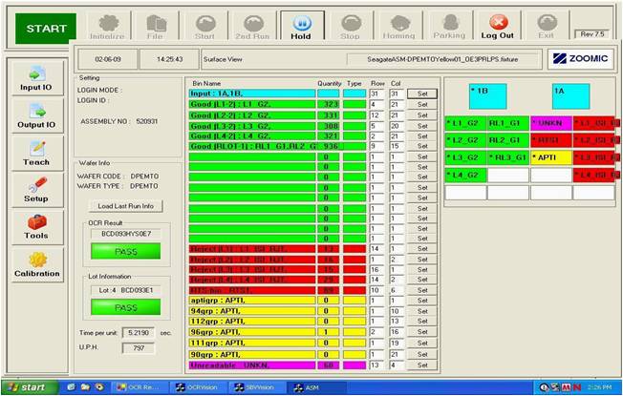This screenshot has height=396, width=623.
Task: Click the Load Last Run Info button
Action: point(125,205)
